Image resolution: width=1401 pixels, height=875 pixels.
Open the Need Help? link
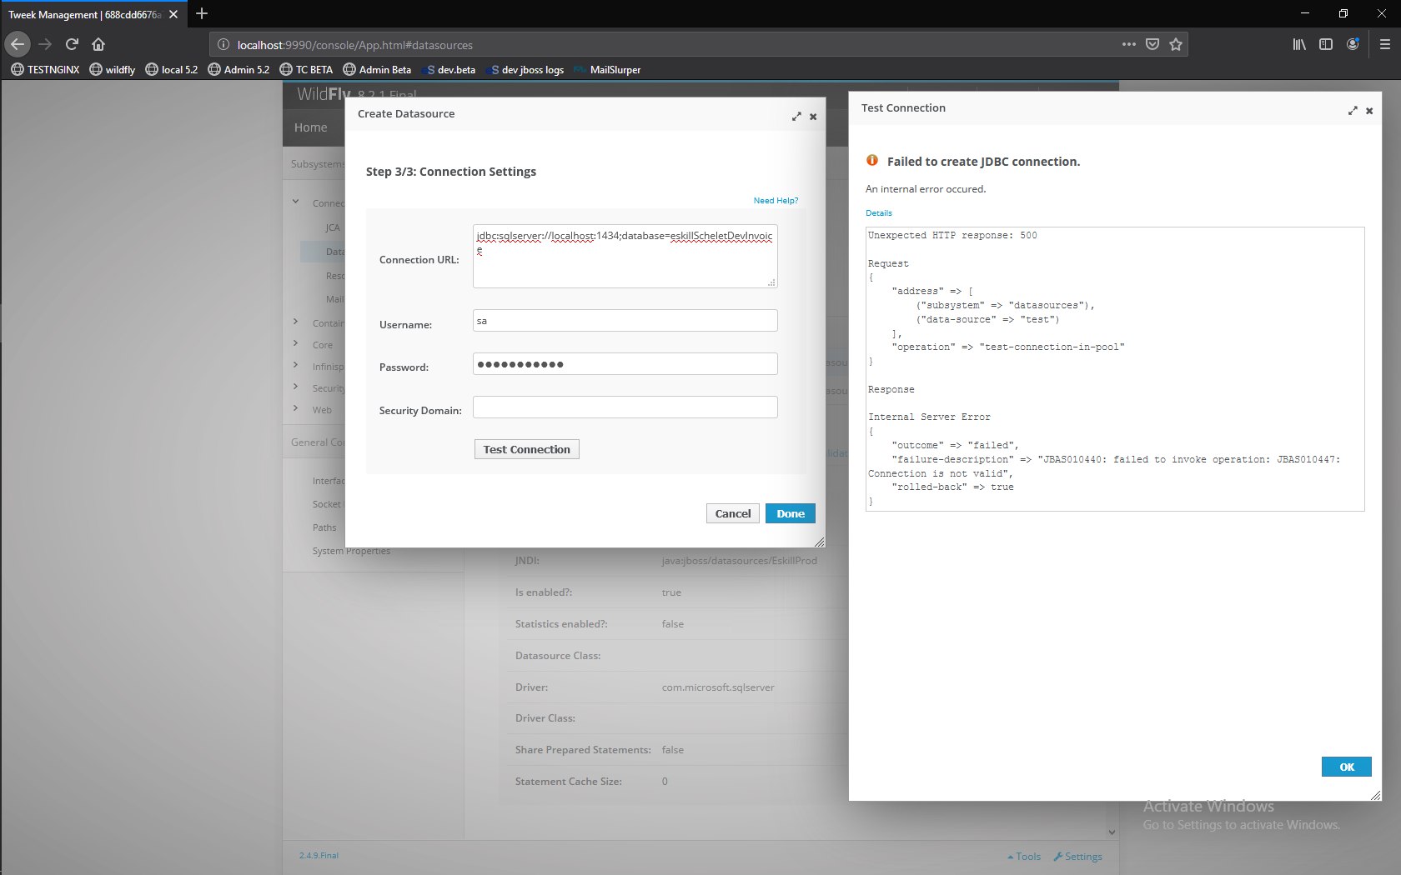tap(776, 201)
